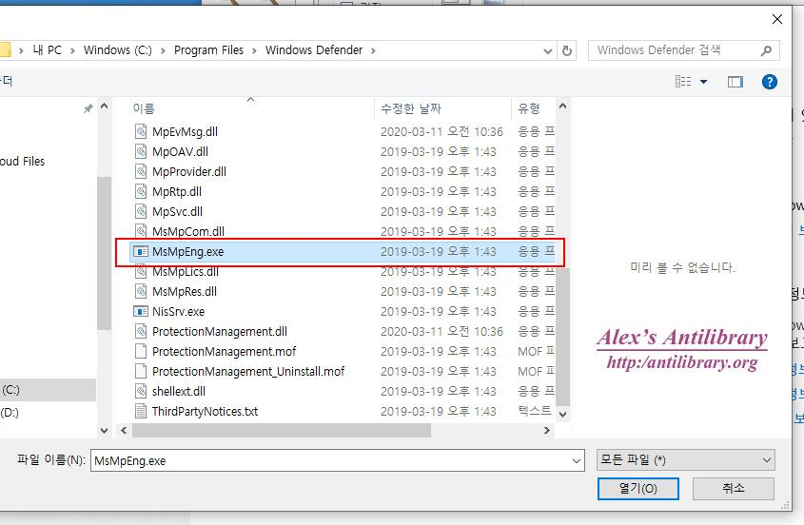Click the 열기(O) button

coord(637,489)
